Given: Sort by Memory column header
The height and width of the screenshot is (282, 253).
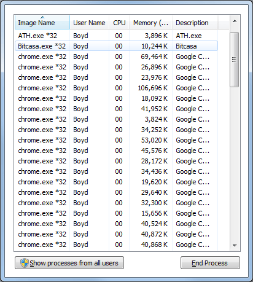Looking at the screenshot, I should click(x=151, y=23).
